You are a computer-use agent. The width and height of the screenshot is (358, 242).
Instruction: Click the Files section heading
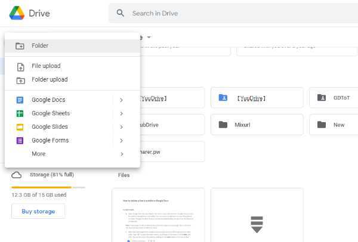[124, 175]
